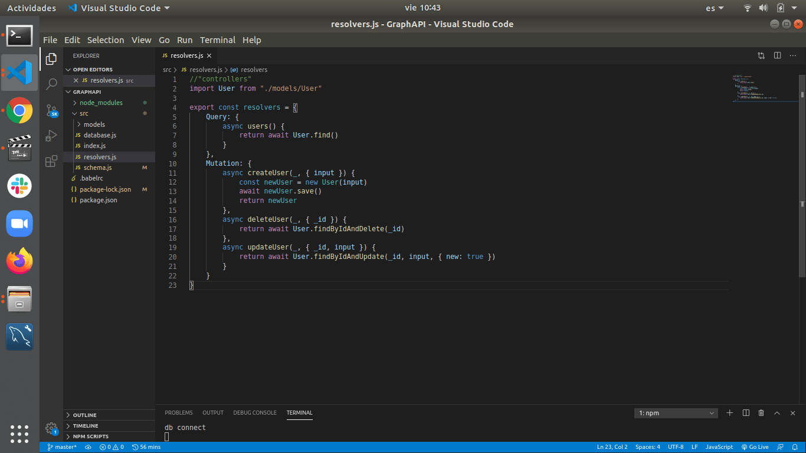Expand the node_modules folder

[101, 103]
